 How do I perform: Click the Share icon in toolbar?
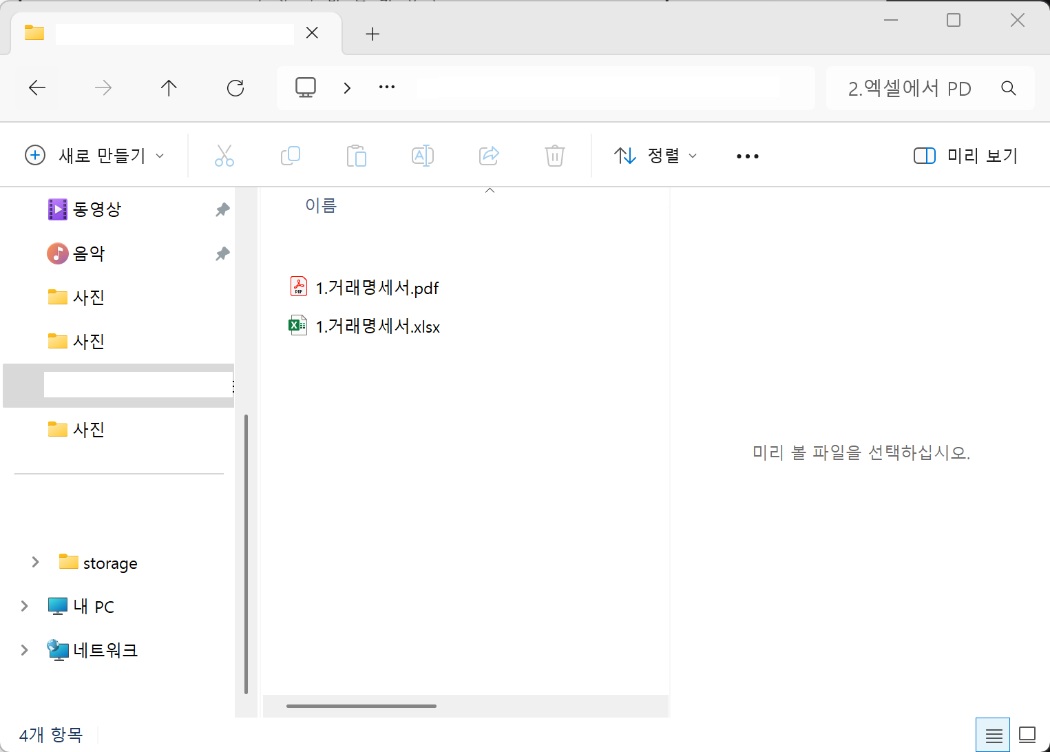click(489, 156)
